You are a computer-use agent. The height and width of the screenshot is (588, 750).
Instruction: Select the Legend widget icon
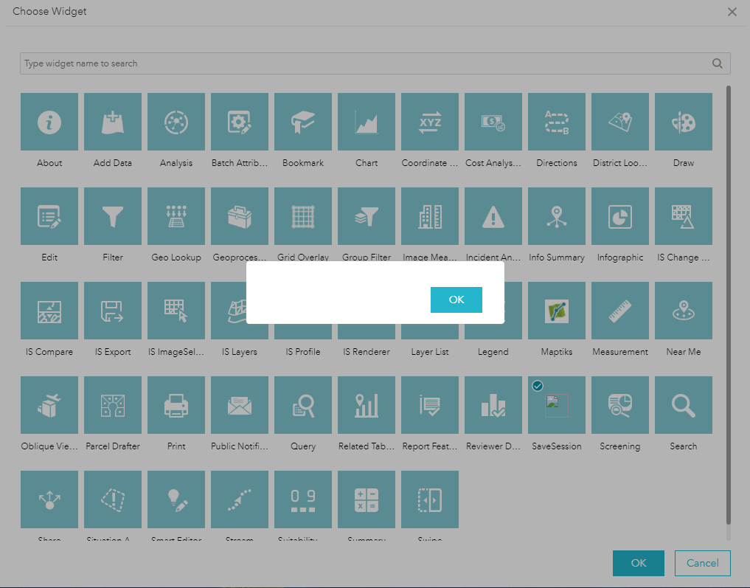(493, 311)
